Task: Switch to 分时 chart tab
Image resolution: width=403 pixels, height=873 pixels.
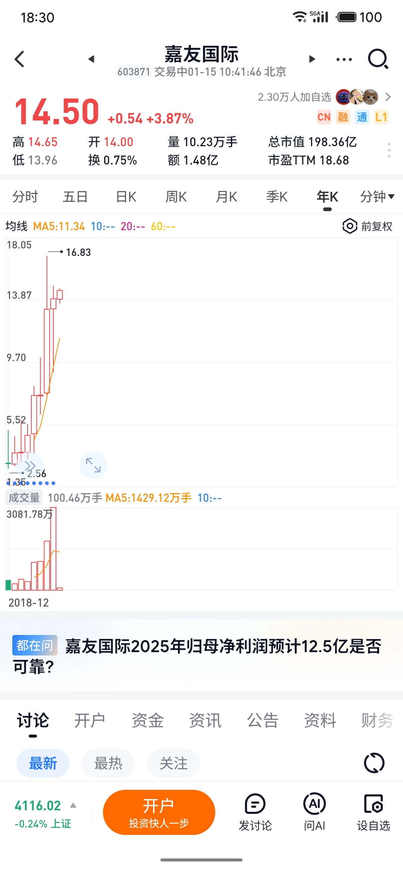Action: click(25, 196)
